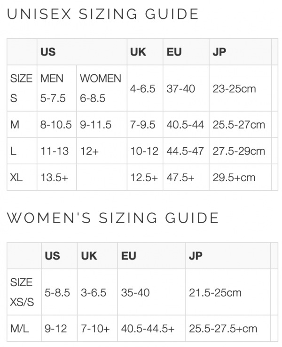The image size is (282, 347).
Task: Click the M/L row label
Action: point(19,328)
